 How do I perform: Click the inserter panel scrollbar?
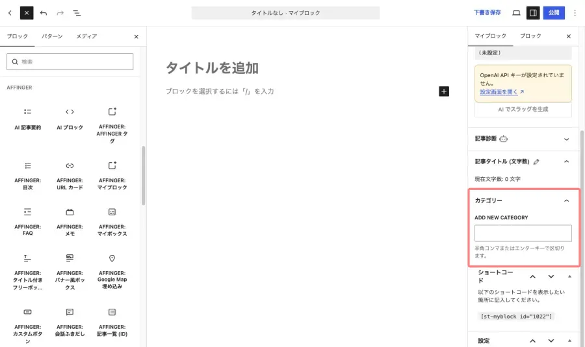tap(143, 175)
